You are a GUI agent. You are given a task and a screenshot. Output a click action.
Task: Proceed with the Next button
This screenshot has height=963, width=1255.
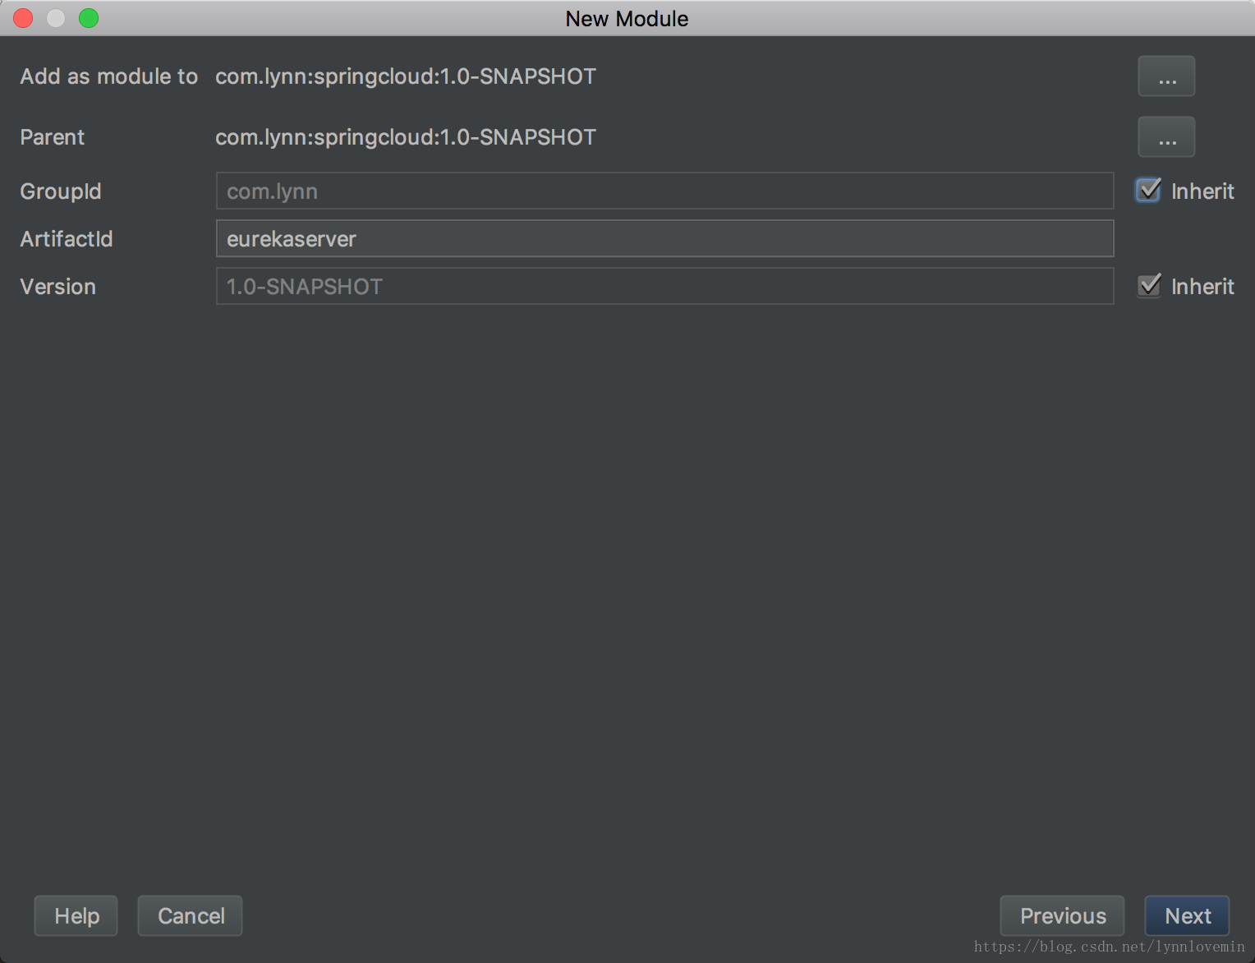(1188, 916)
